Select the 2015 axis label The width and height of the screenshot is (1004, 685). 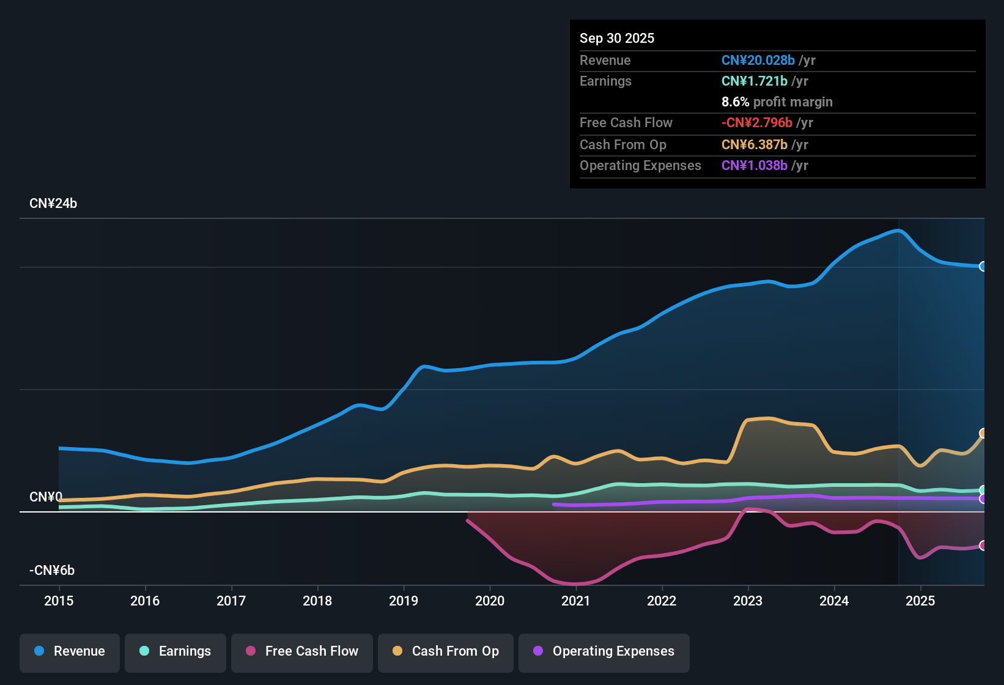(x=59, y=601)
